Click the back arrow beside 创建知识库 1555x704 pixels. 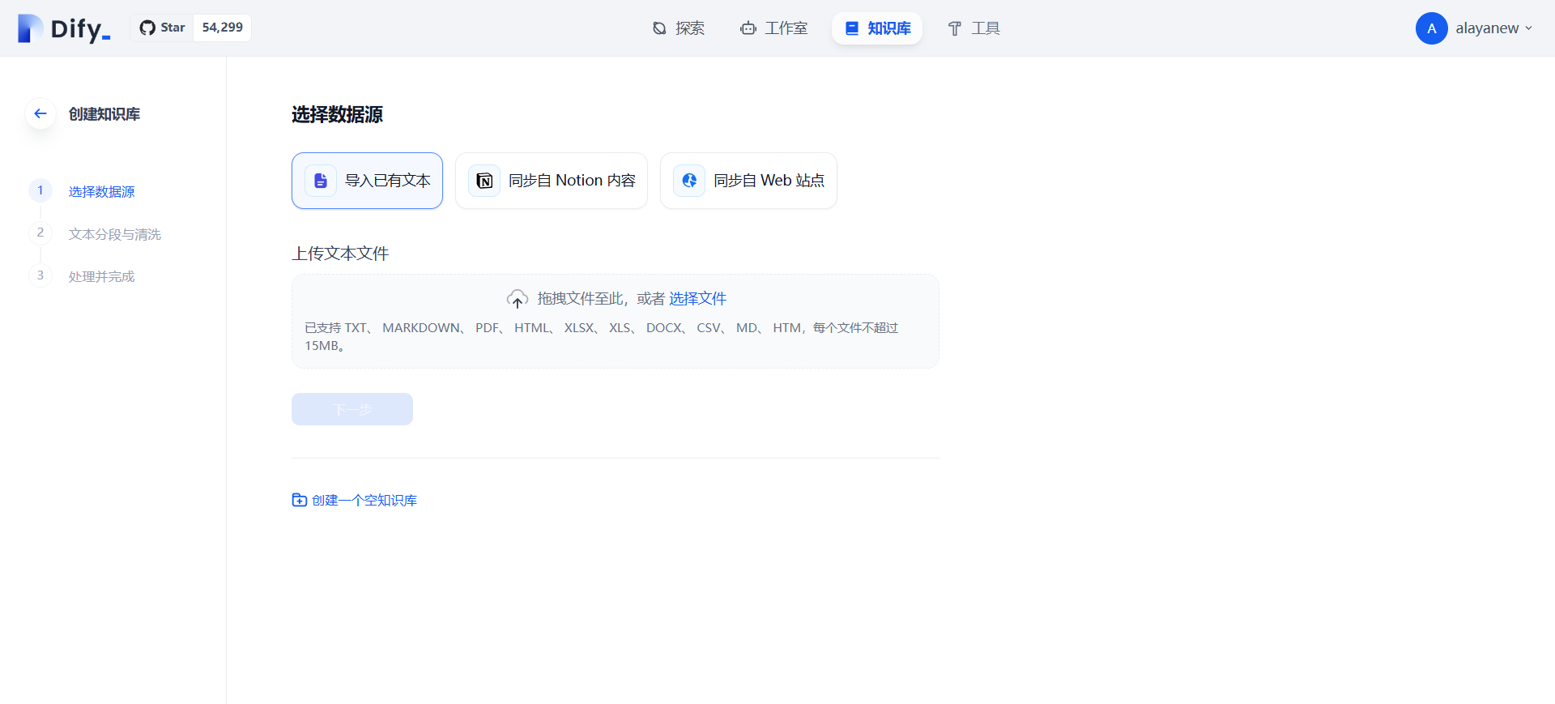(x=40, y=113)
